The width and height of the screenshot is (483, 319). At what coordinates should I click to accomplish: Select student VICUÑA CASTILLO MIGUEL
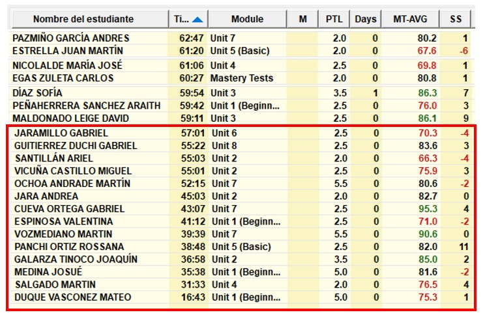[73, 171]
